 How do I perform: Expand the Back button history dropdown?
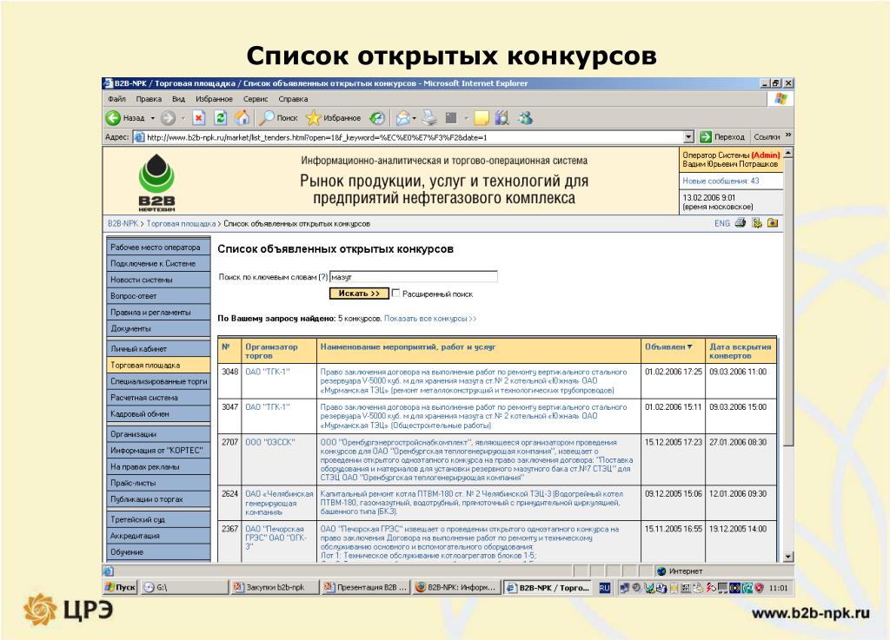pos(153,118)
